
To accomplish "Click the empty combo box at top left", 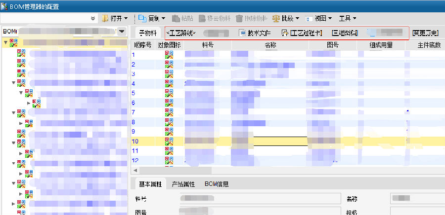I will [49, 19].
